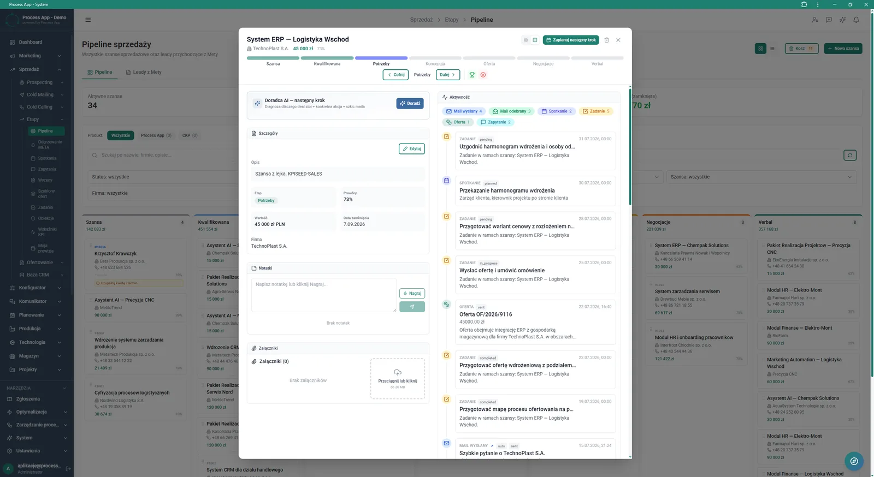
Task: Click the Sprzedaż breadcrumb link
Action: 421,20
